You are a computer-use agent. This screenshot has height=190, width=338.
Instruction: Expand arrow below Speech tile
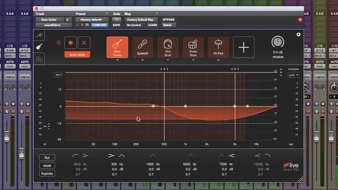pyautogui.click(x=143, y=60)
